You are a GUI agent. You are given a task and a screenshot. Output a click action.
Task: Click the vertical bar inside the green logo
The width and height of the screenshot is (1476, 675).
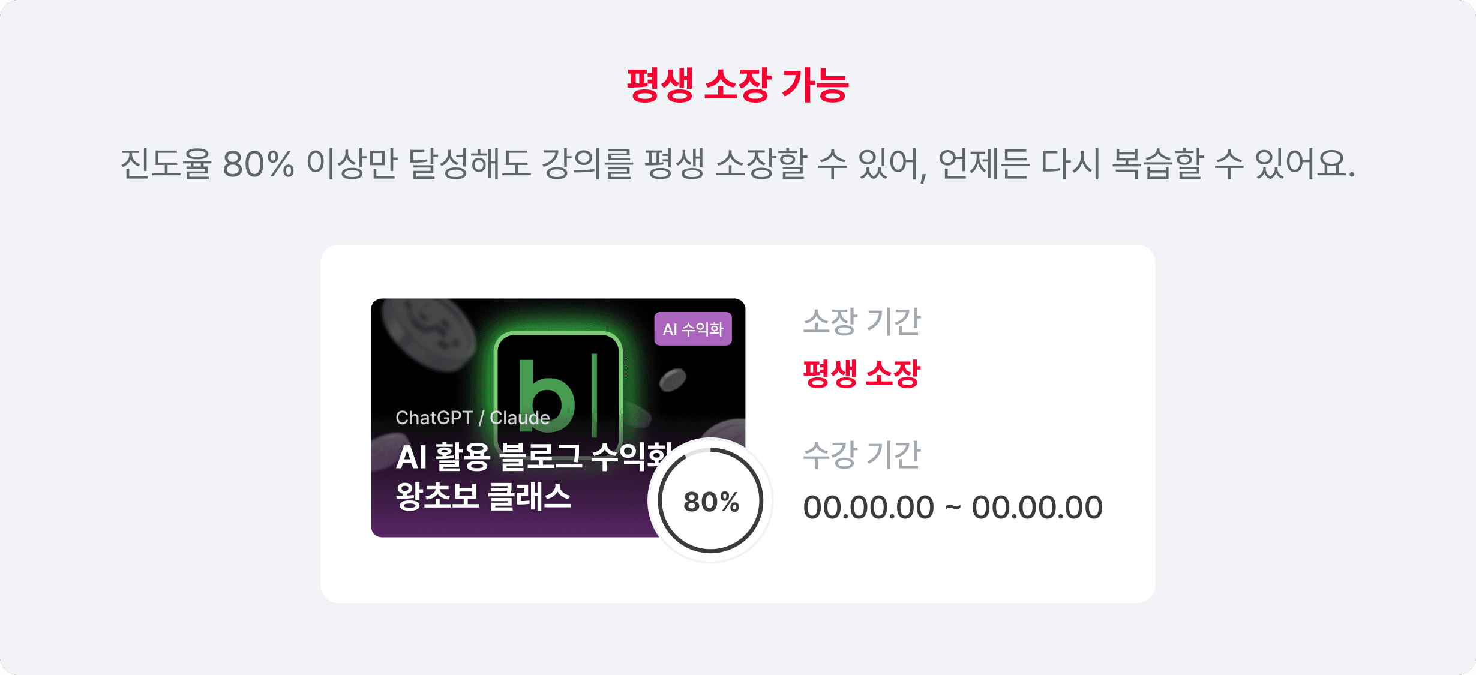click(595, 395)
